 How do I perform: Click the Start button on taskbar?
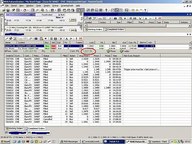pos(5,142)
